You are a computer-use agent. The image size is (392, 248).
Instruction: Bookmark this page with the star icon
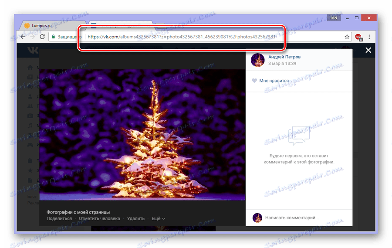coord(347,37)
